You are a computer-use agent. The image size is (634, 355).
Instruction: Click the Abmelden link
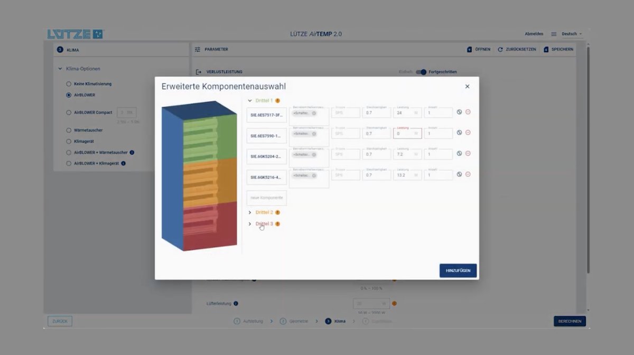click(x=534, y=34)
